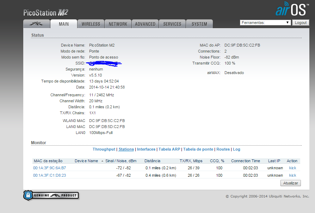Click the Channel Width value 20 MHz
The height and width of the screenshot is (213, 315).
(x=95, y=101)
